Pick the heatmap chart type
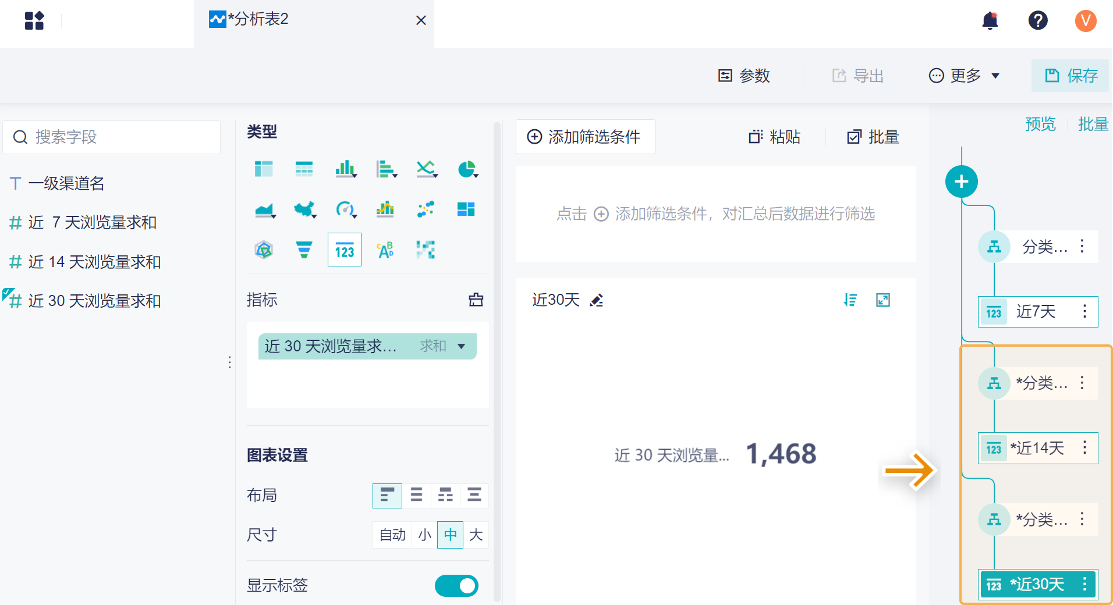The image size is (1113, 605). coord(426,250)
